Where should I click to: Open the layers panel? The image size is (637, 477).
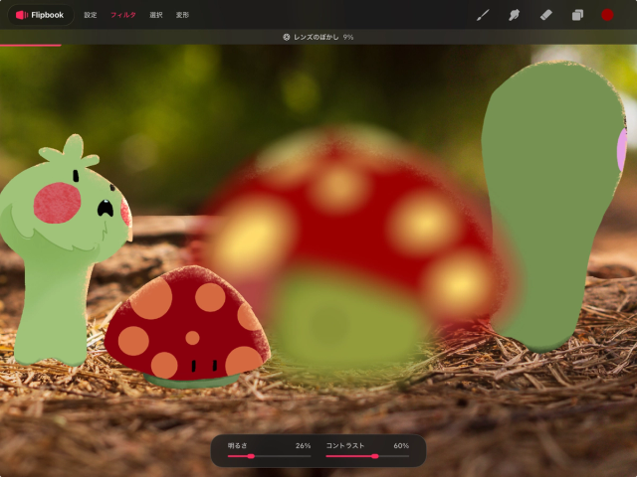[x=577, y=15]
